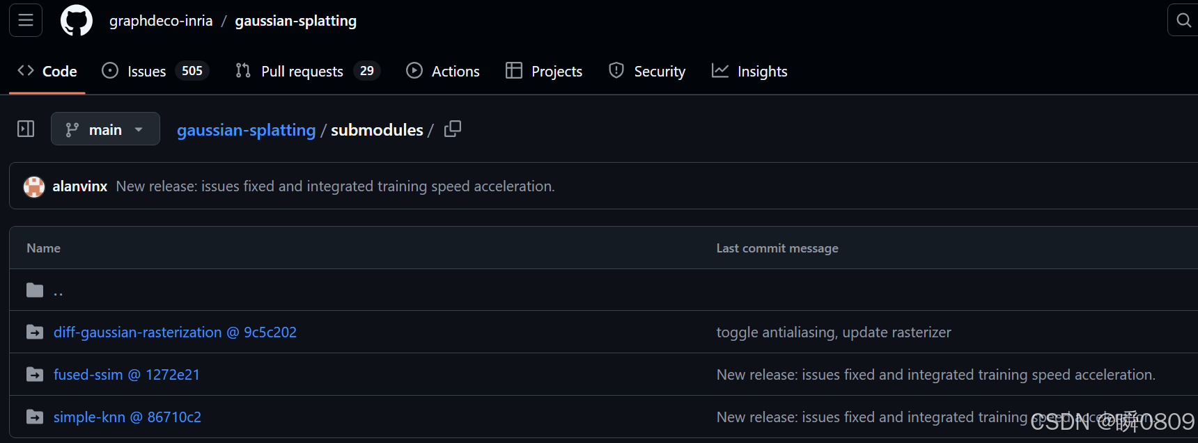Open alanvinx username link
This screenshot has width=1198, height=443.
tap(80, 186)
